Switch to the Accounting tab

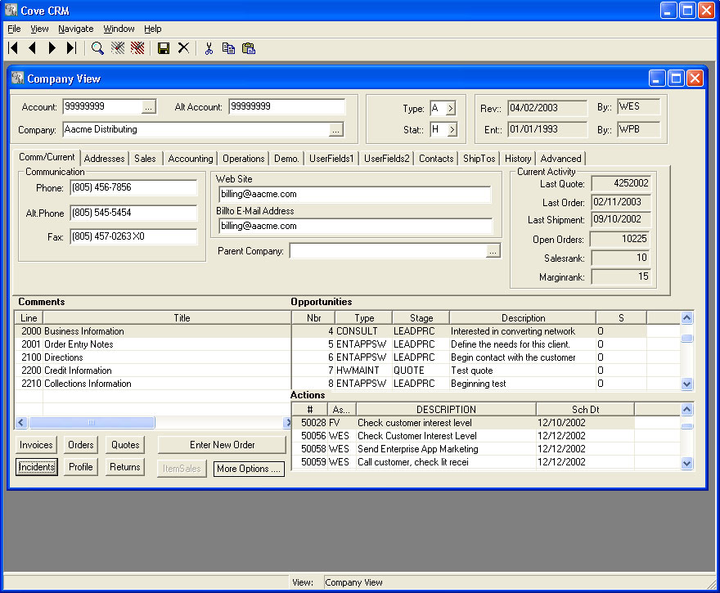coord(191,159)
